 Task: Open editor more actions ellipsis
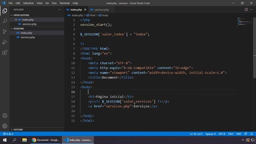[x=252, y=10]
